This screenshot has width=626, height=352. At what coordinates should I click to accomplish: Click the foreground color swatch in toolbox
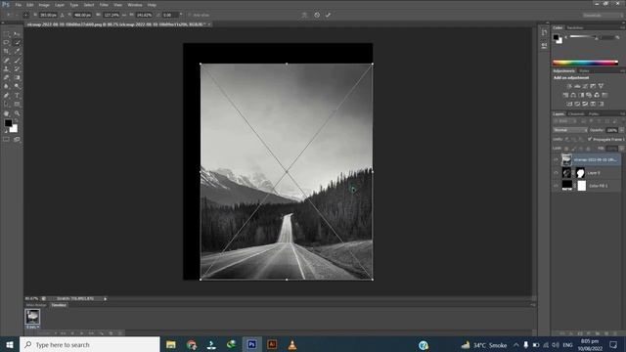(8, 123)
